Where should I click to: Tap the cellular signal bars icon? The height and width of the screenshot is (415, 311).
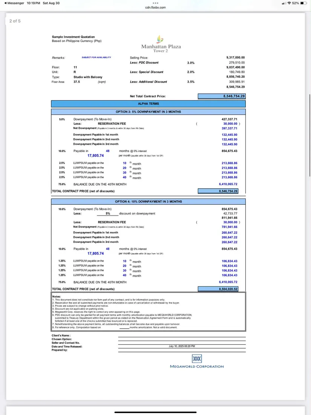[283, 3]
